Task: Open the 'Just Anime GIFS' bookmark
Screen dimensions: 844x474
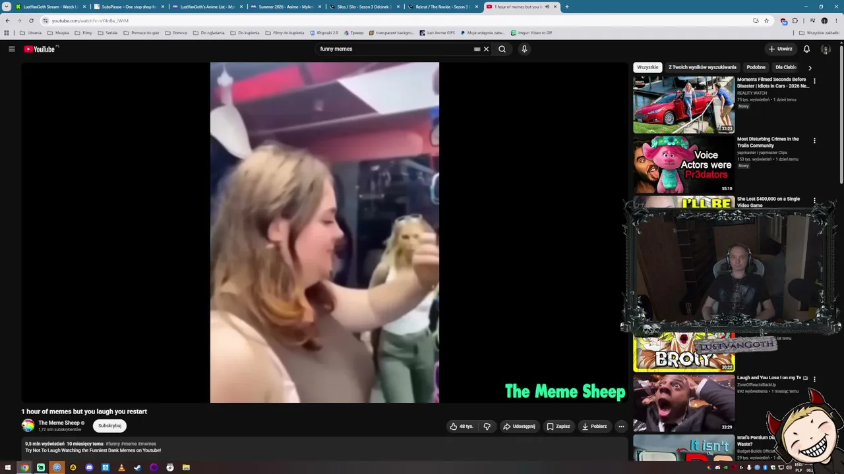Action: coord(437,33)
